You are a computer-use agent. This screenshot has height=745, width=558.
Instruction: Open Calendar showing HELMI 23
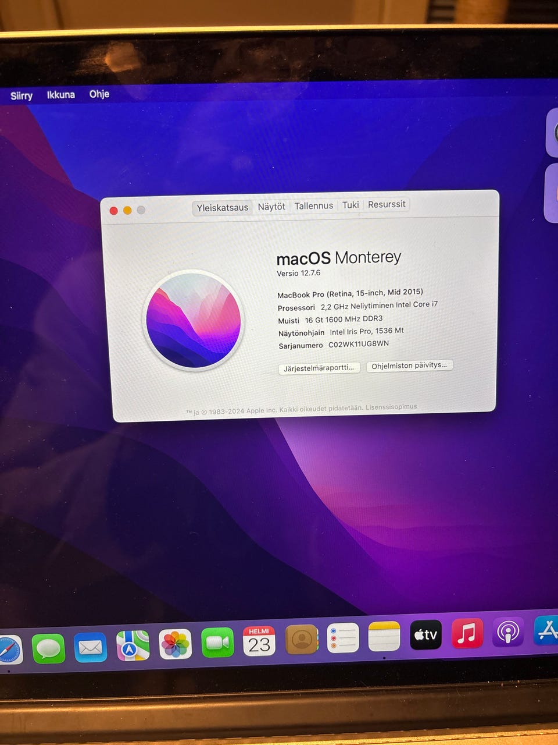click(x=259, y=641)
